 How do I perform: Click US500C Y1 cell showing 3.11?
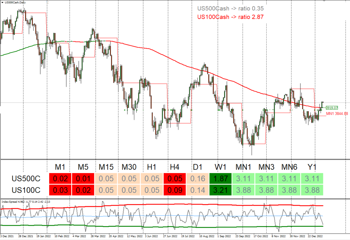click(312, 179)
